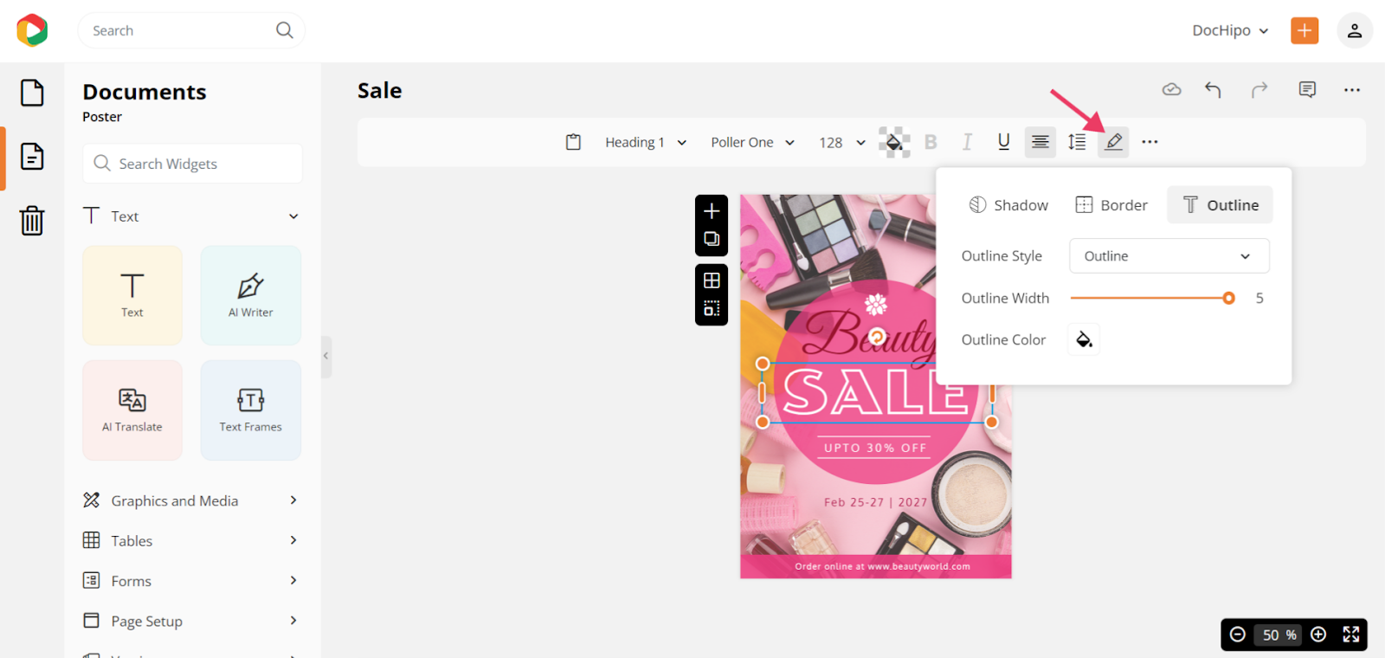Open the comments icon
Screen dimensions: 1385x658
point(1307,90)
